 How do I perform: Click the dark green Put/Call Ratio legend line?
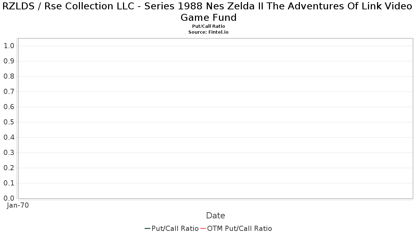click(x=147, y=228)
